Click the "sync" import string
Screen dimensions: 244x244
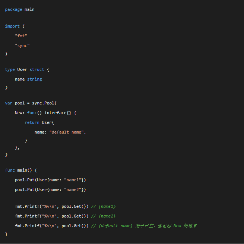tap(22, 46)
